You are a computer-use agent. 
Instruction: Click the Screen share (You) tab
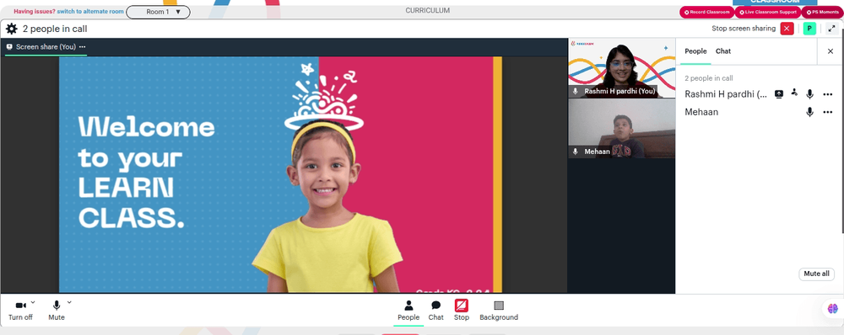click(46, 46)
